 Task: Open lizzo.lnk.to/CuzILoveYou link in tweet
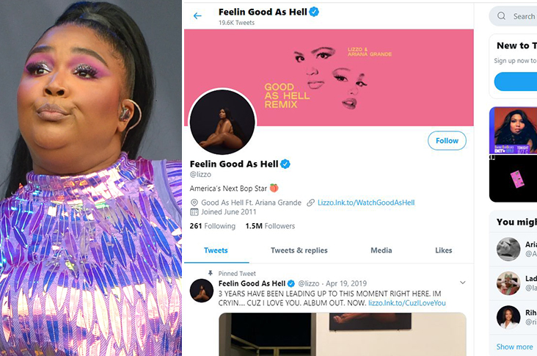pyautogui.click(x=407, y=303)
